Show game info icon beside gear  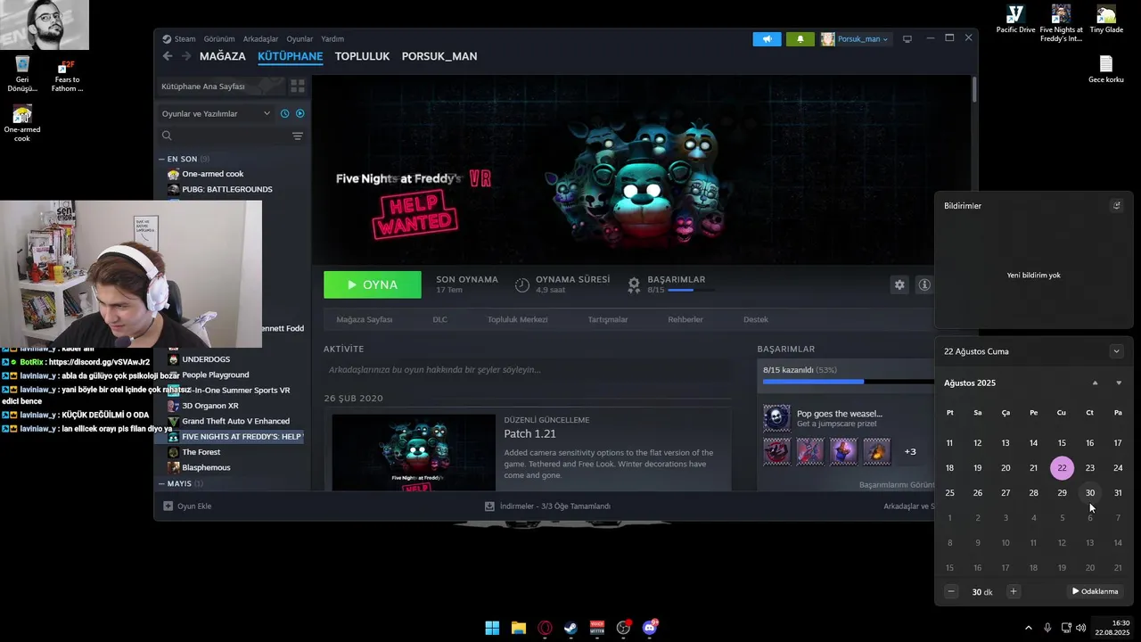pos(924,284)
